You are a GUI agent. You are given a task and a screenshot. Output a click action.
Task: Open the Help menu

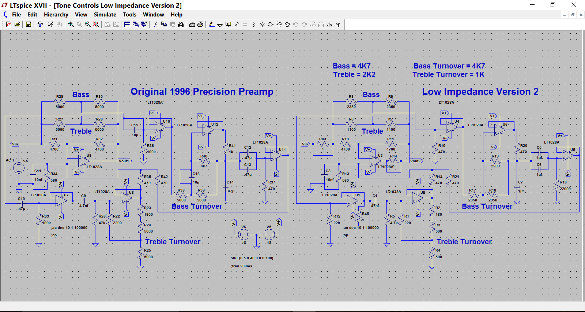point(177,15)
